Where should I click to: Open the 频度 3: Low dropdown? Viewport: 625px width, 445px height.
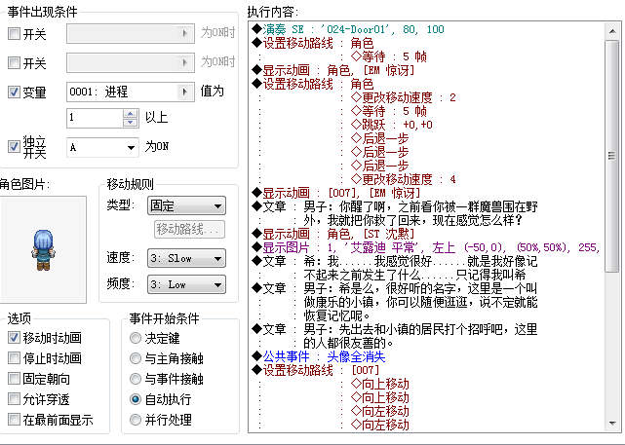[x=186, y=284]
